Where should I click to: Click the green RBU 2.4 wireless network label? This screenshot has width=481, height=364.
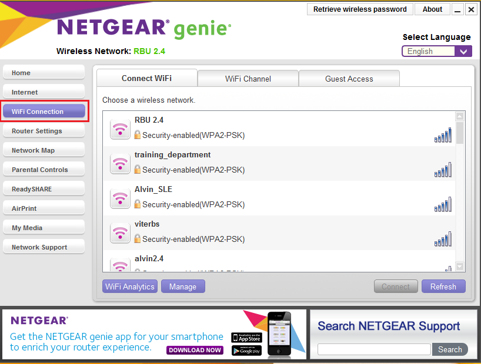point(149,51)
